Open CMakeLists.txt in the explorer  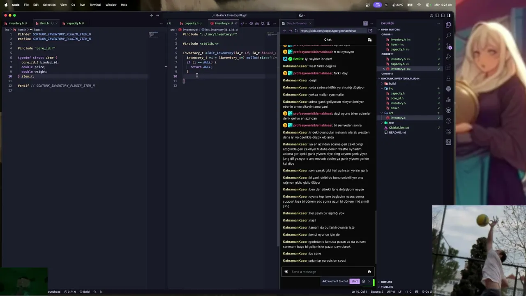click(399, 127)
